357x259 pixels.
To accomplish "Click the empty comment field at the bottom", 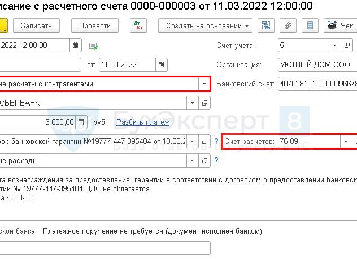I will click(x=105, y=248).
